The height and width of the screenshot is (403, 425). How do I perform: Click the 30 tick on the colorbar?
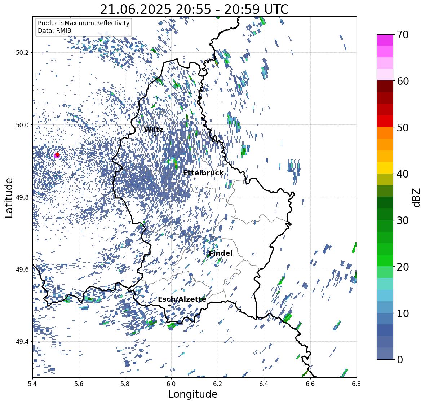(x=402, y=220)
